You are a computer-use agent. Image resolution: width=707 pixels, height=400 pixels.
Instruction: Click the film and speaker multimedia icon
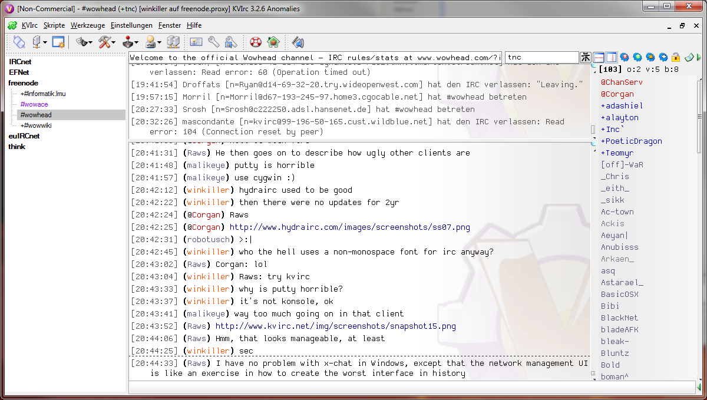click(298, 42)
